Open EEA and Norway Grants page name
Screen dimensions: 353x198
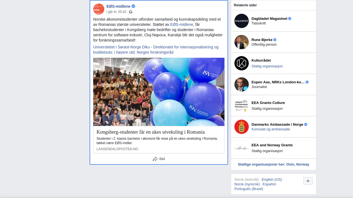pos(272,145)
